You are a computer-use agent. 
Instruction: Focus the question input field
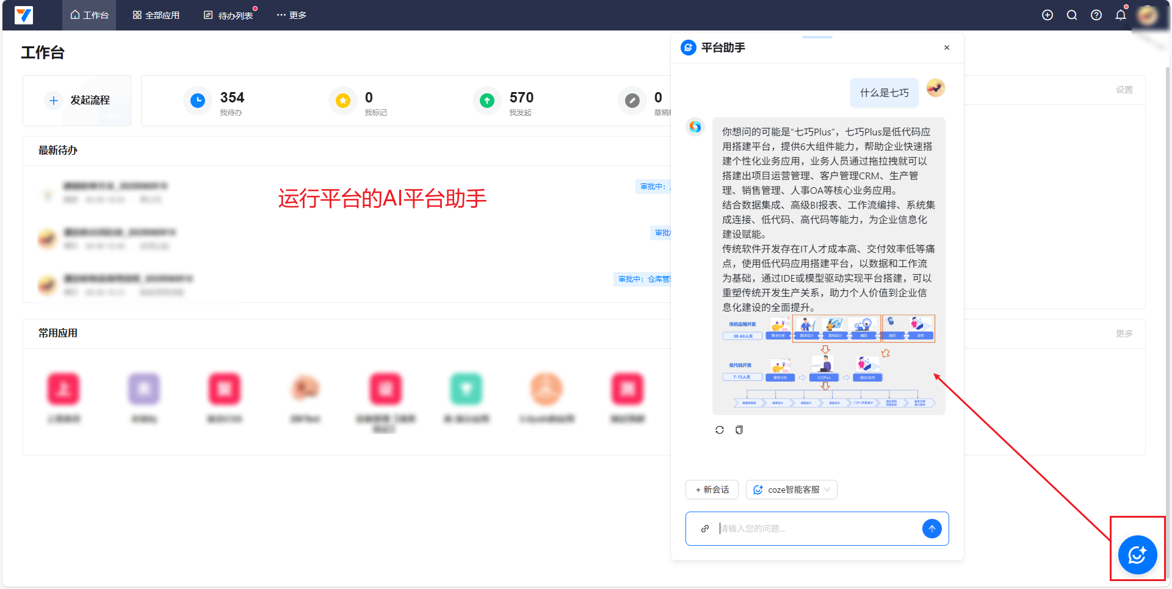click(x=817, y=529)
